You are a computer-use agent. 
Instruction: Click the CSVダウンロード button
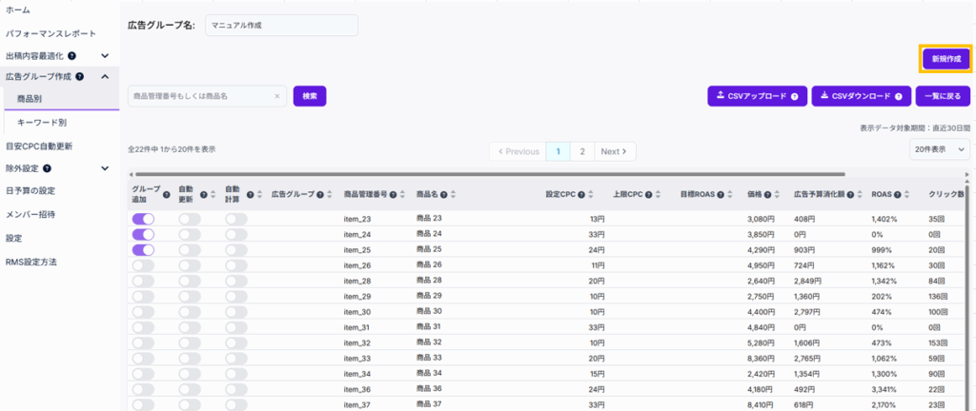point(861,96)
